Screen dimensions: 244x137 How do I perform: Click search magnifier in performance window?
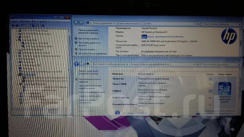point(239,64)
